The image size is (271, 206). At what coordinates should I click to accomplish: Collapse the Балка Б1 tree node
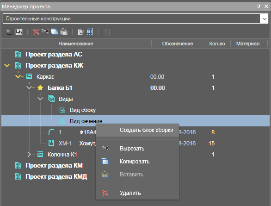[29, 87]
